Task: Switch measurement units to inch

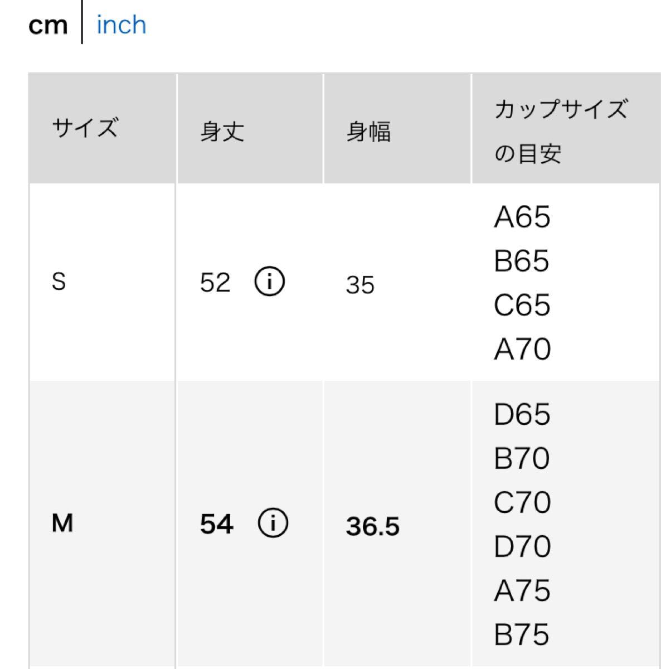Action: tap(121, 25)
